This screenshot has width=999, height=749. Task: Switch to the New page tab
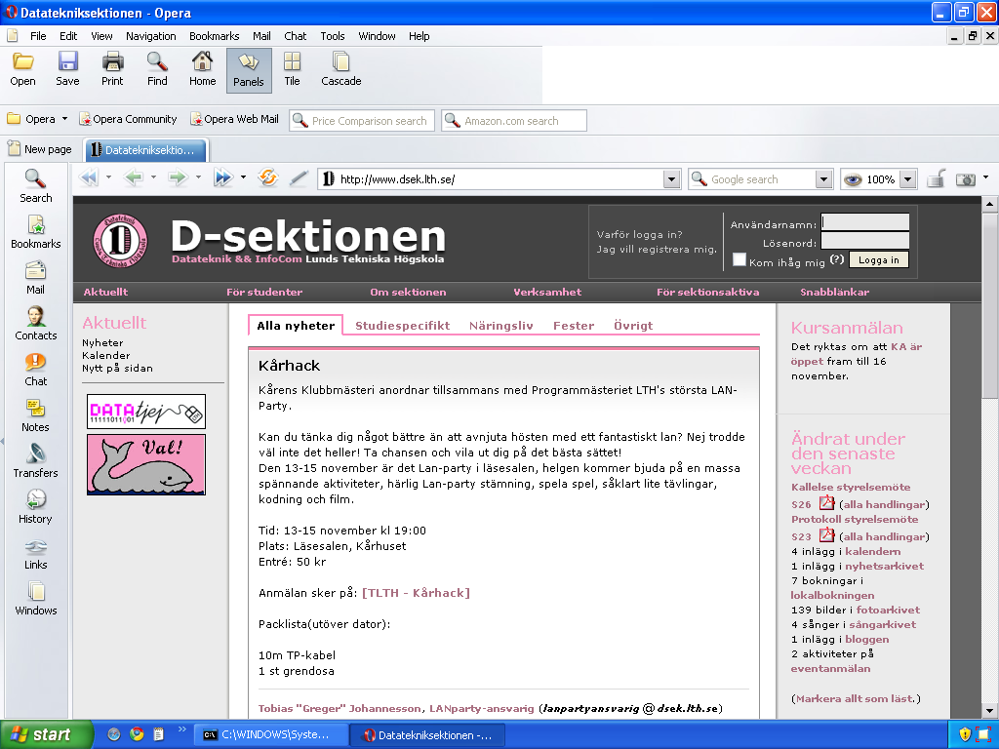pos(40,149)
